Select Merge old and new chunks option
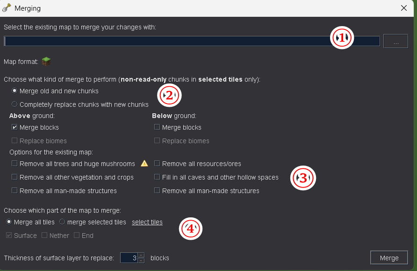The height and width of the screenshot is (271, 417). coord(15,91)
